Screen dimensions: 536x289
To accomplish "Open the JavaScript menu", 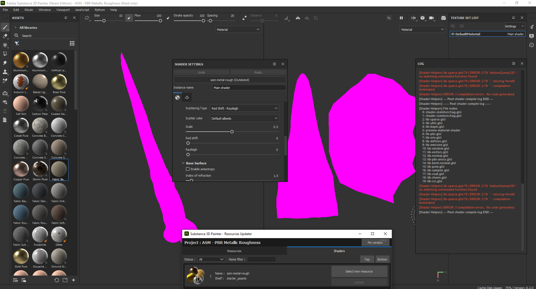I will tap(82, 10).
